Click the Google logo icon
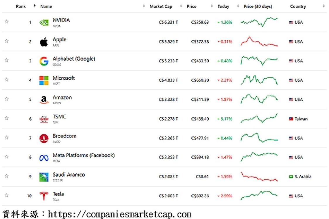 [x=44, y=61]
